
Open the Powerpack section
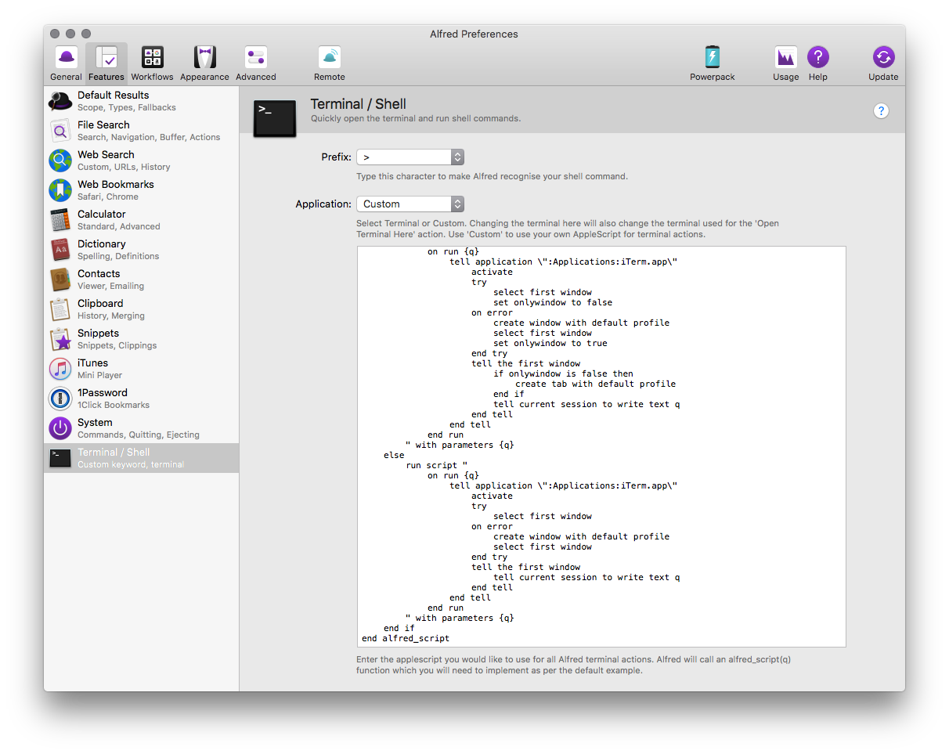[712, 63]
